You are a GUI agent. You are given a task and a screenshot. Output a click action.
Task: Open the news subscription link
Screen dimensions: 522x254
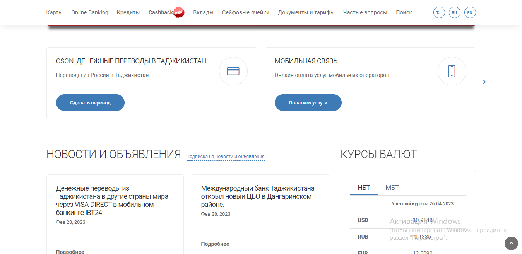click(x=225, y=157)
